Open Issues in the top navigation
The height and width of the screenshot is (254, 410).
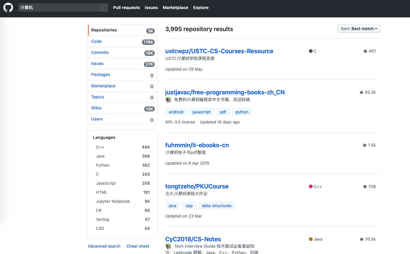tap(151, 8)
